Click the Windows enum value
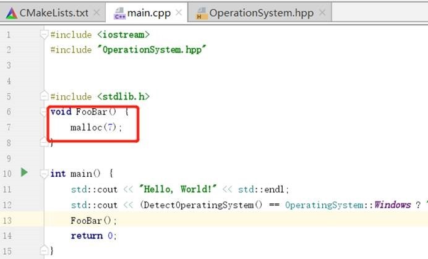 393,205
